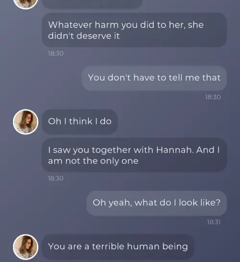Open the partially visible profile picture at top
The height and width of the screenshot is (262, 240).
point(25,4)
